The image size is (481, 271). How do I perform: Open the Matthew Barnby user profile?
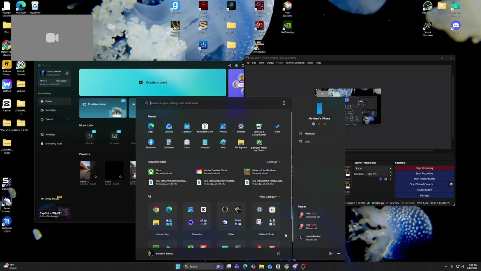coord(160,254)
